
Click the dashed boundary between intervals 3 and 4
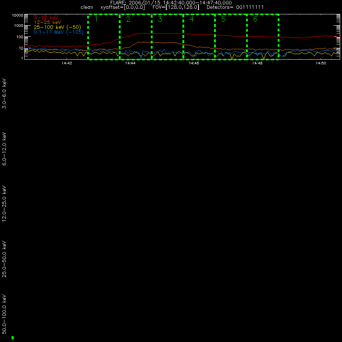[183, 37]
